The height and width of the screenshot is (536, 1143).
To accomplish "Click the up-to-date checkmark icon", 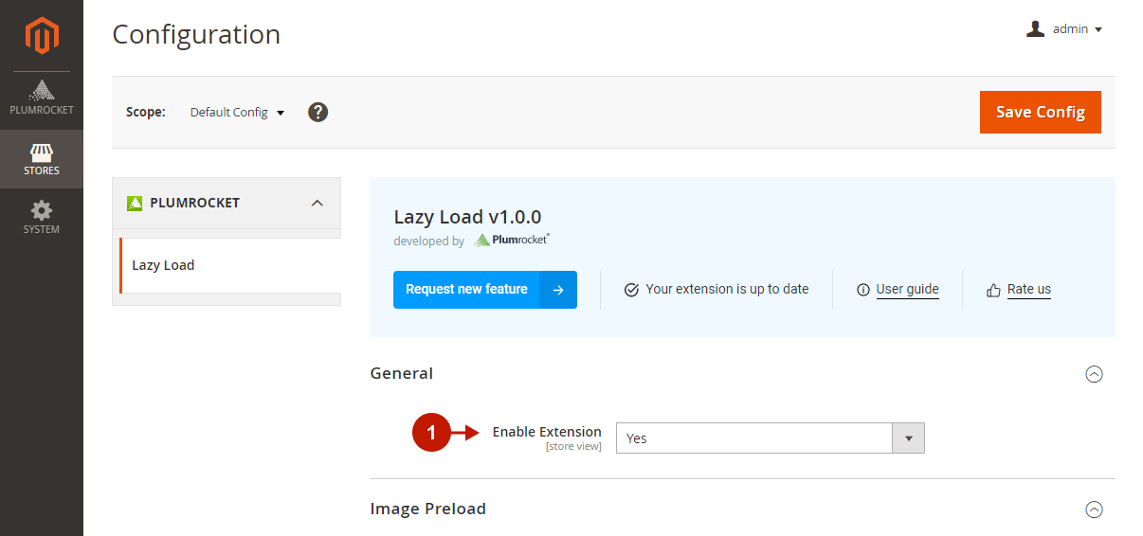I will [632, 290].
